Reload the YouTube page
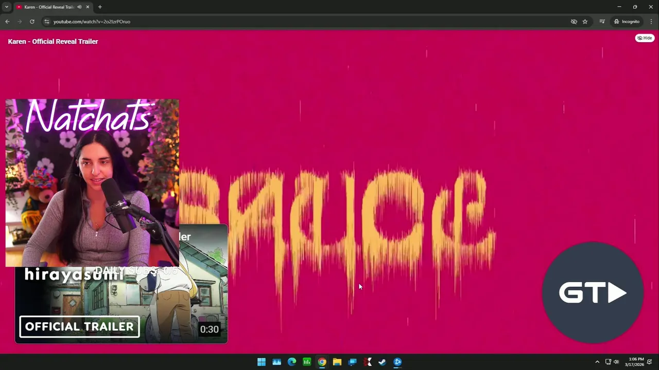The height and width of the screenshot is (370, 659). (x=32, y=22)
